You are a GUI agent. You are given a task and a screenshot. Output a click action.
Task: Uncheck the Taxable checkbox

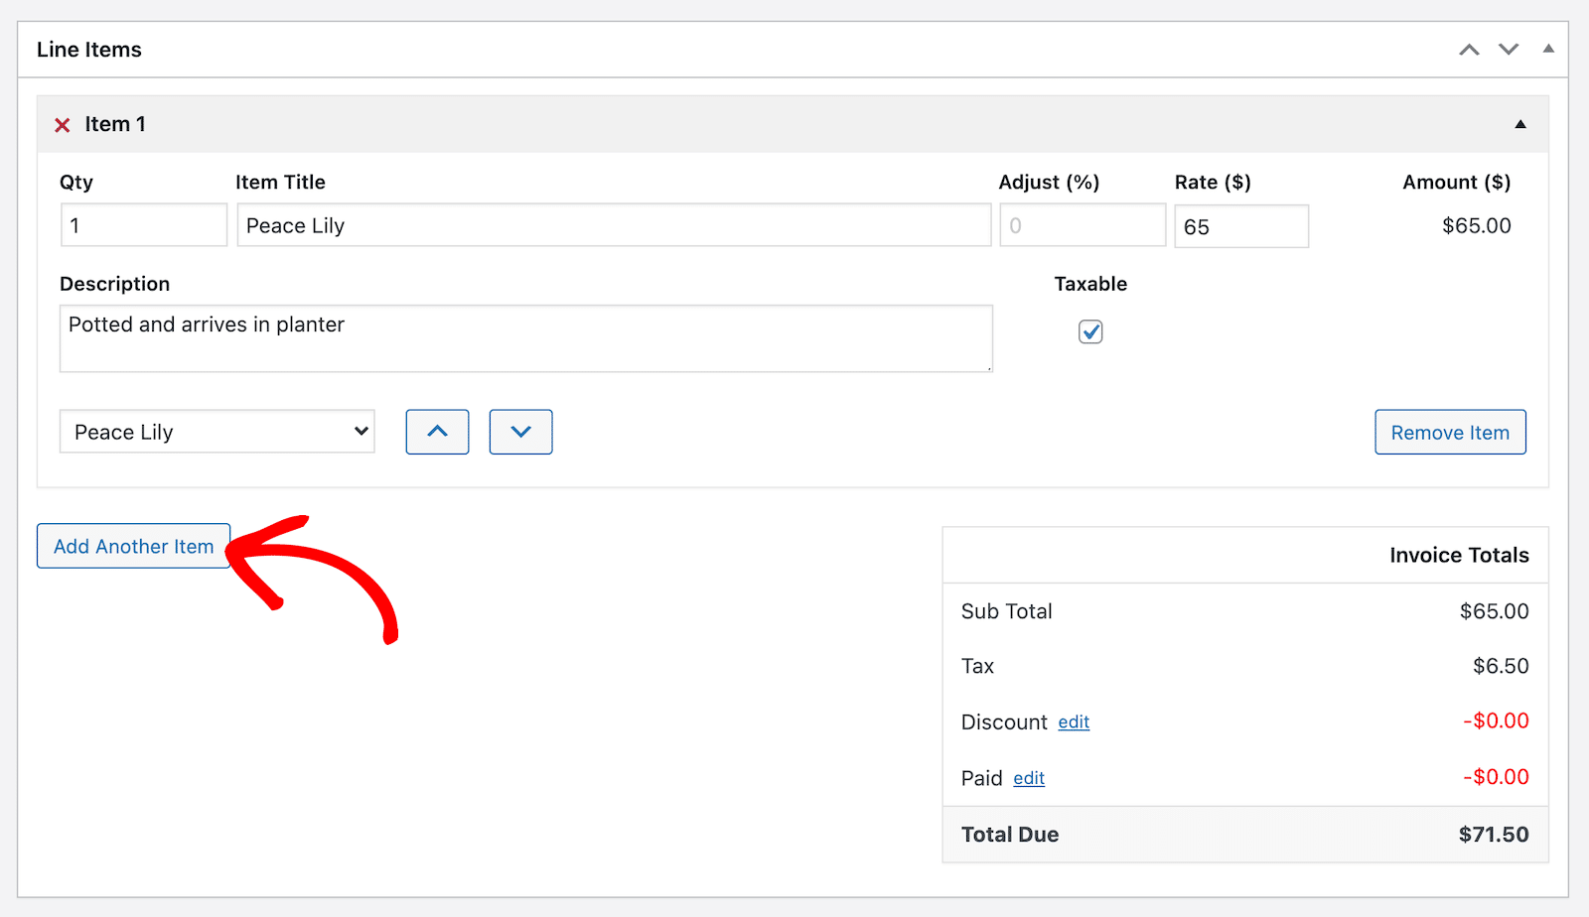1090,331
